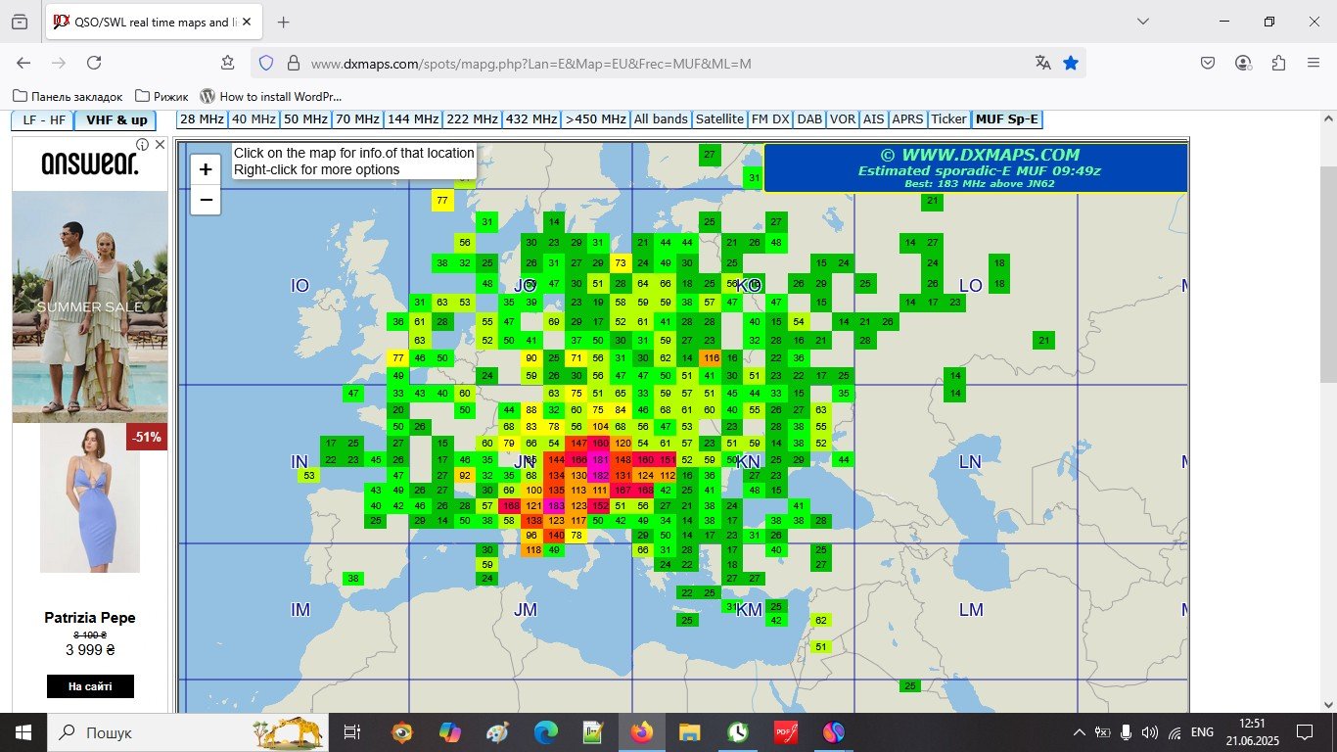Toggle the blue bookmark star
Image resolution: width=1337 pixels, height=752 pixels.
(x=1071, y=63)
